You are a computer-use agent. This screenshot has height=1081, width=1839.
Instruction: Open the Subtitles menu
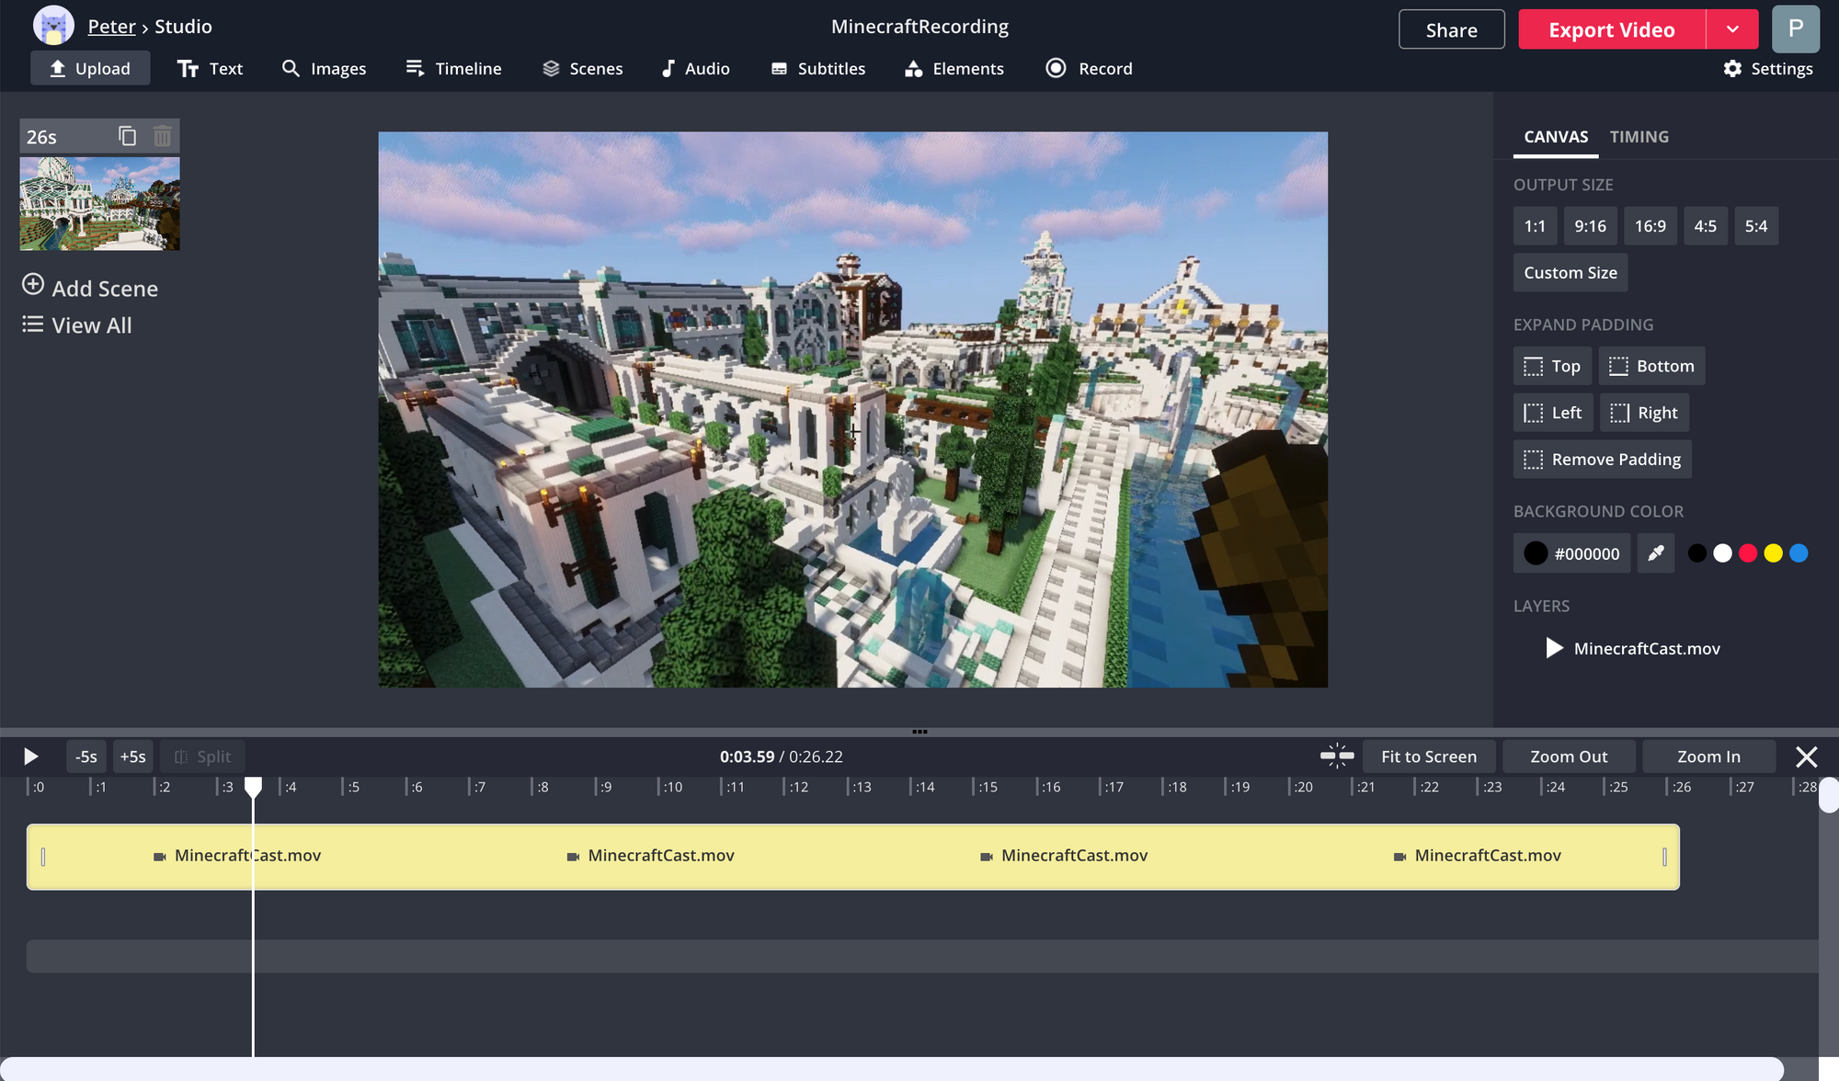click(818, 69)
